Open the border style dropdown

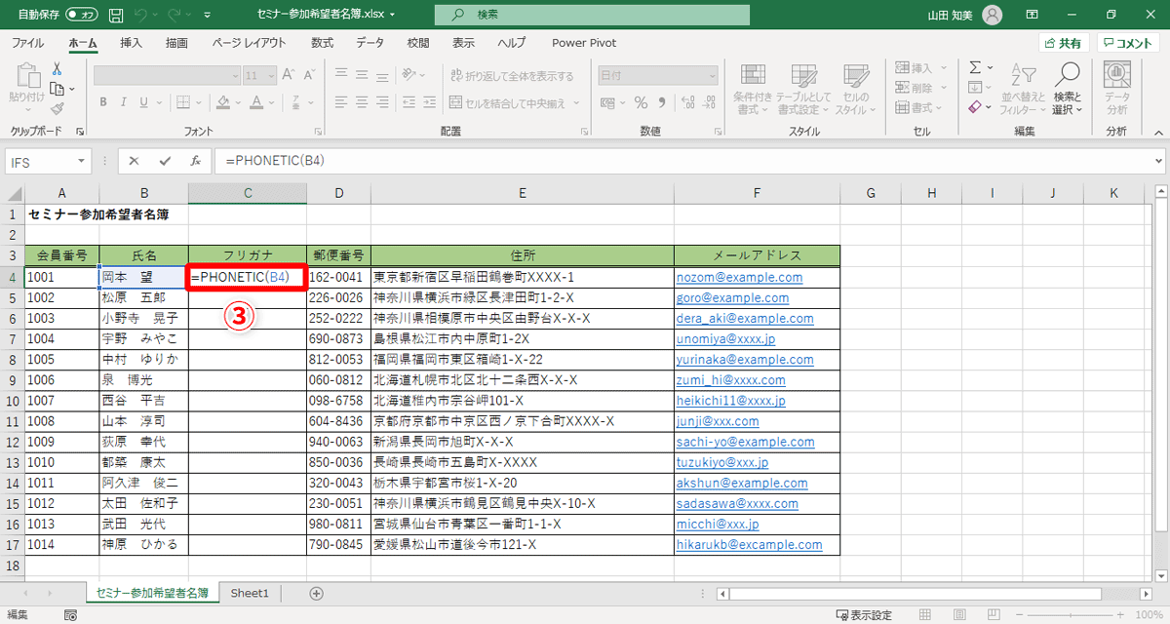click(x=198, y=103)
